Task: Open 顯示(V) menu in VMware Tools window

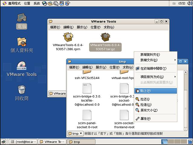Action: pos(82,27)
